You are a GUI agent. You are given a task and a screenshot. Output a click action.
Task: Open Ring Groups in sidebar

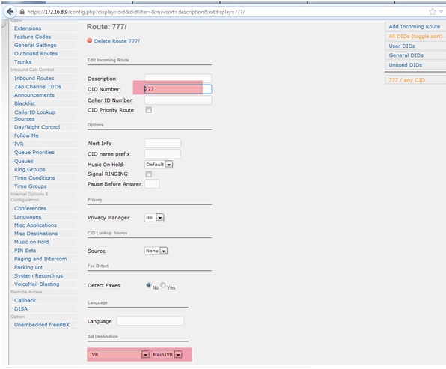[x=30, y=169]
